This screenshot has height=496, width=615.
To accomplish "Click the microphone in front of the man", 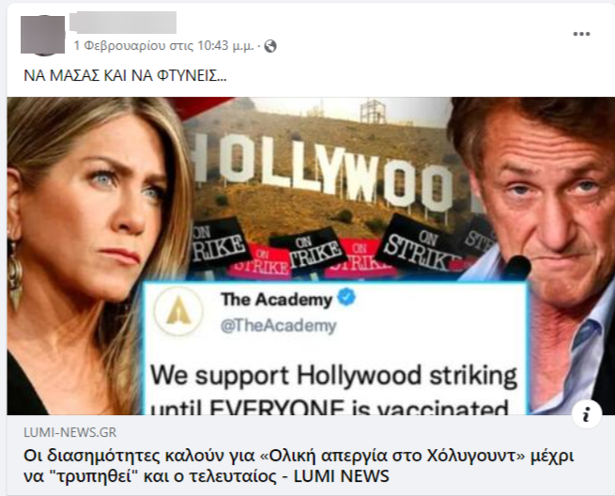I will (517, 267).
